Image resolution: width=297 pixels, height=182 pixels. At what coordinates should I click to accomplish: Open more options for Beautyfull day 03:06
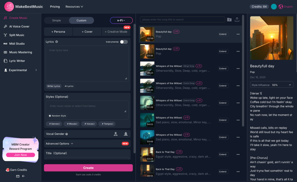click(x=238, y=52)
